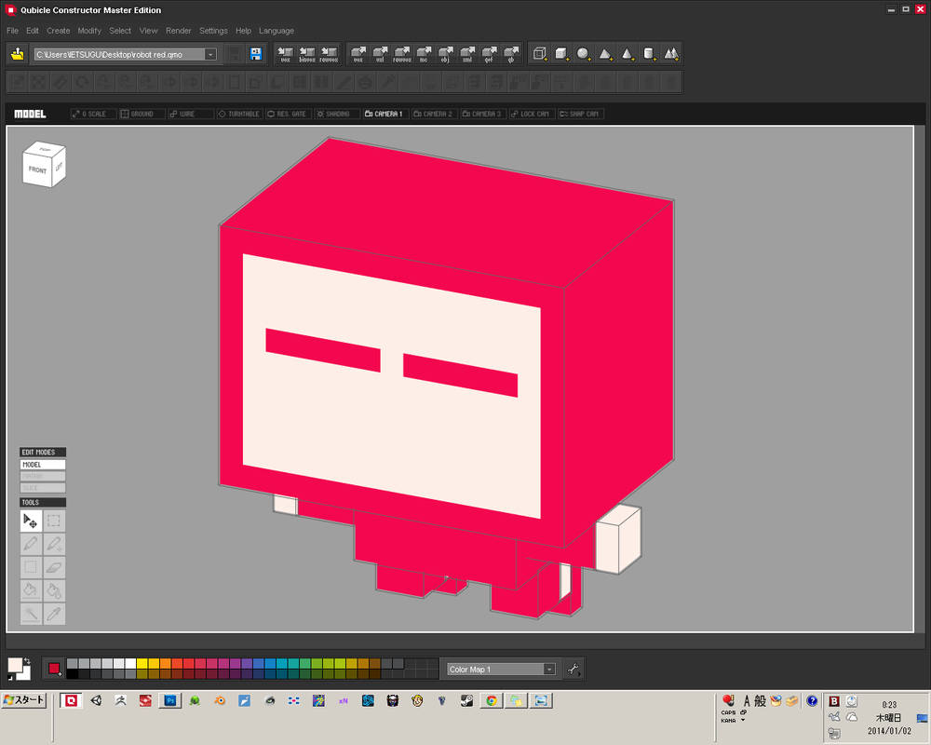Create a new sphere primitive
The width and height of the screenshot is (931, 745).
coord(584,54)
